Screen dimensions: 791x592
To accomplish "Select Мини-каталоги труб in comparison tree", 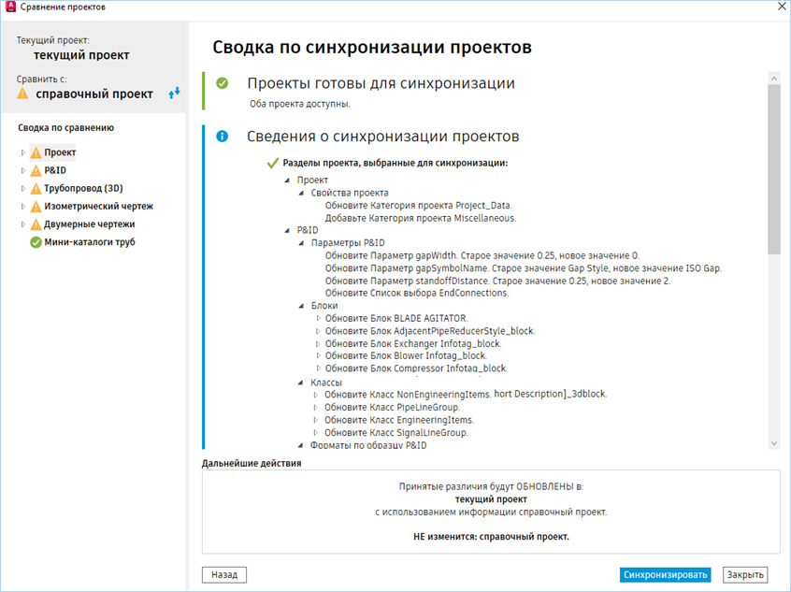I will pyautogui.click(x=90, y=242).
